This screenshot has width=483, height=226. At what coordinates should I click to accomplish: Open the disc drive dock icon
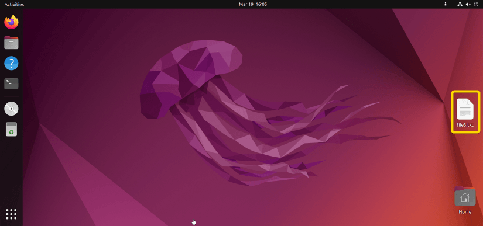coord(11,109)
